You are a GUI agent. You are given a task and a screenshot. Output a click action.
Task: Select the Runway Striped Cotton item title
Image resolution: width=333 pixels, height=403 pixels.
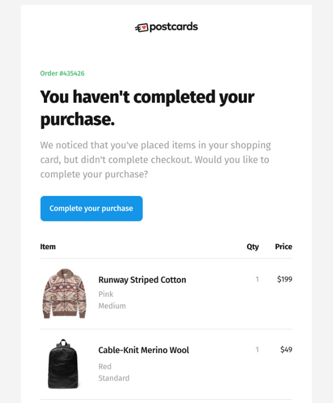pos(142,280)
